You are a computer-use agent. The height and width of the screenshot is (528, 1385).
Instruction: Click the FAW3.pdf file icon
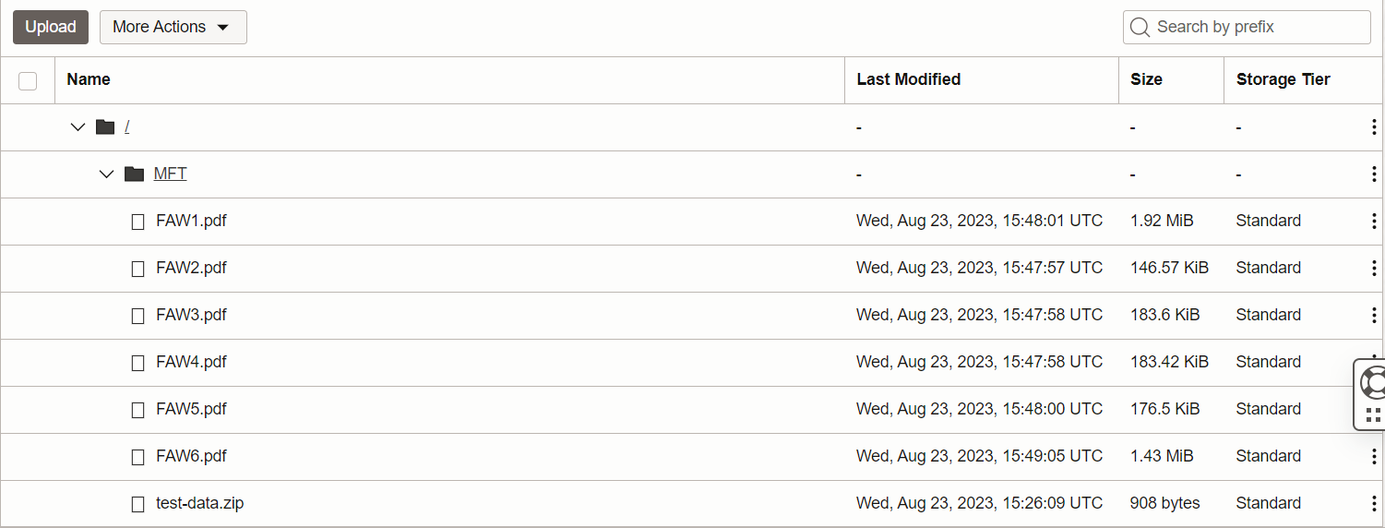point(138,316)
